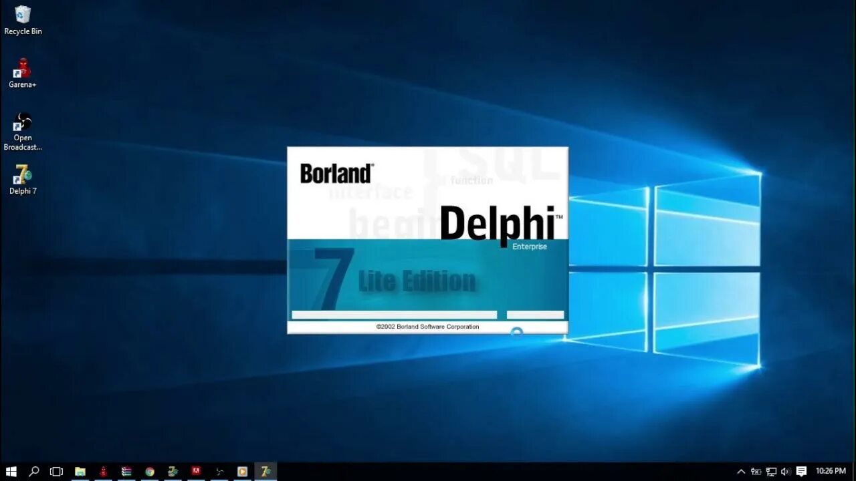856x481 pixels.
Task: Open File Explorer from the taskbar
Action: click(80, 472)
